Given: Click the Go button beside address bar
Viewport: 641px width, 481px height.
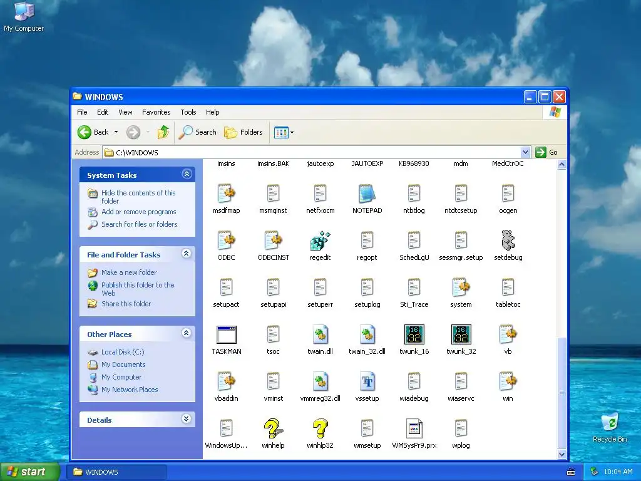Looking at the screenshot, I should click(x=546, y=152).
